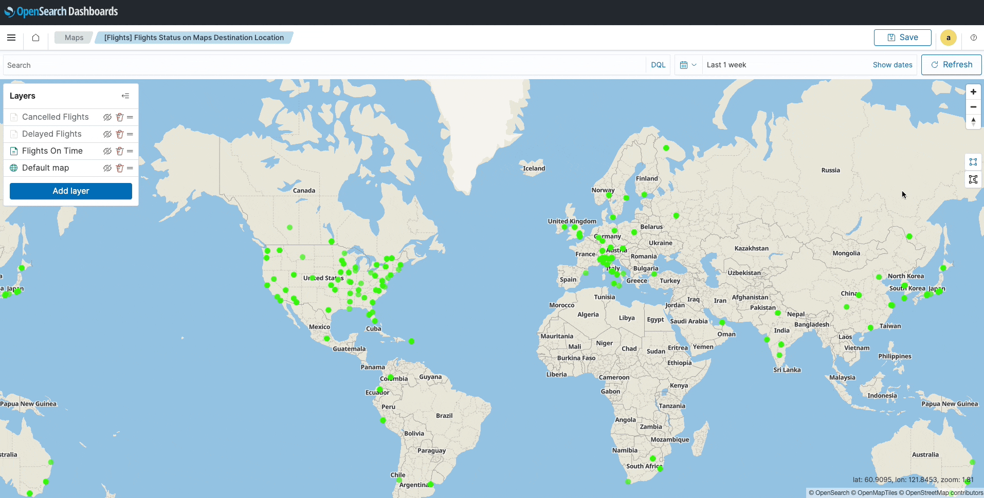Click Show dates link

(892, 65)
